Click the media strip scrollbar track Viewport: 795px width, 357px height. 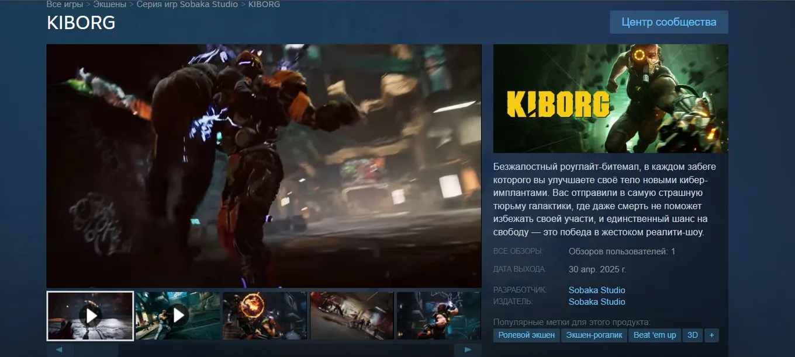264,350
